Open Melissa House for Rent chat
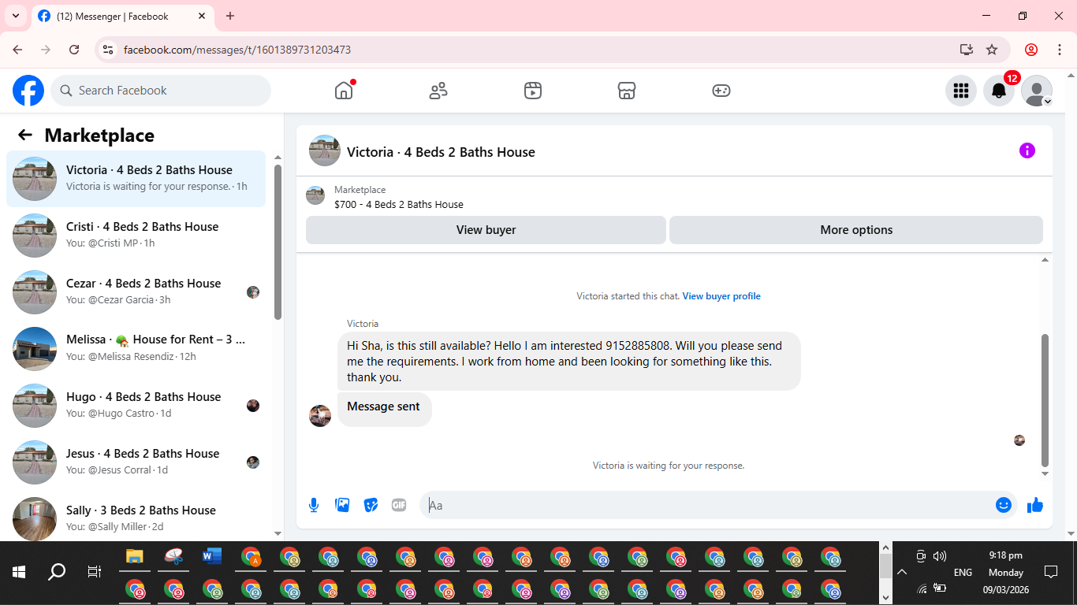The height and width of the screenshot is (605, 1077). click(x=136, y=349)
